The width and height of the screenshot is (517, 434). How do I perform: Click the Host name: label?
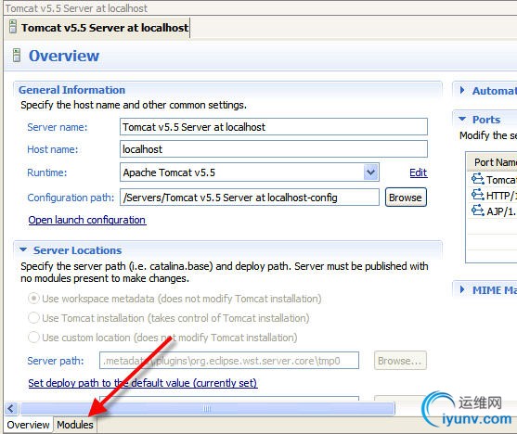point(53,149)
